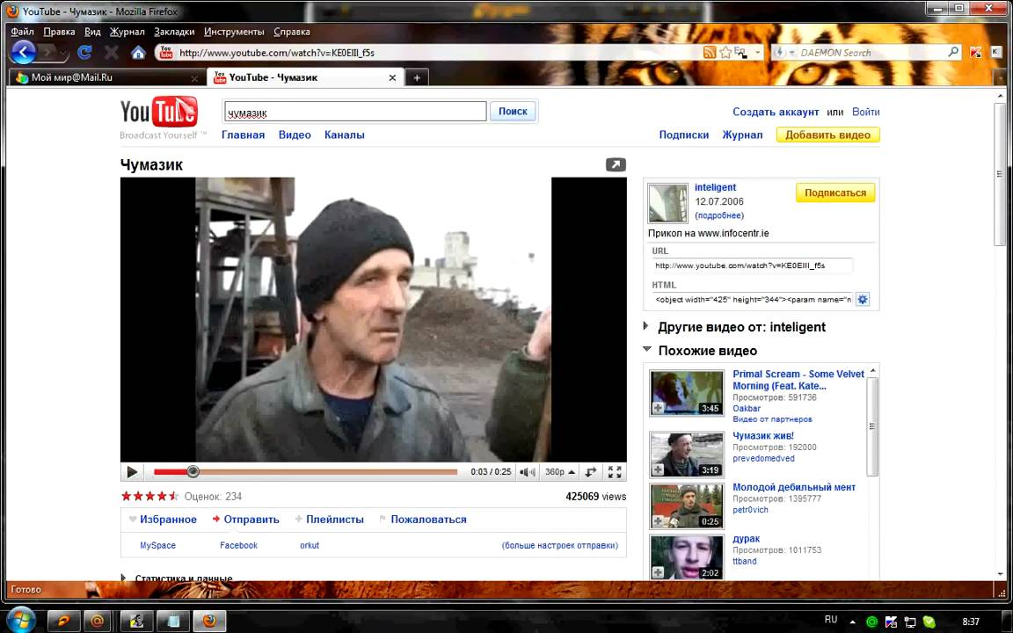
Task: Open the Журнал menu in menu bar
Action: point(128,32)
